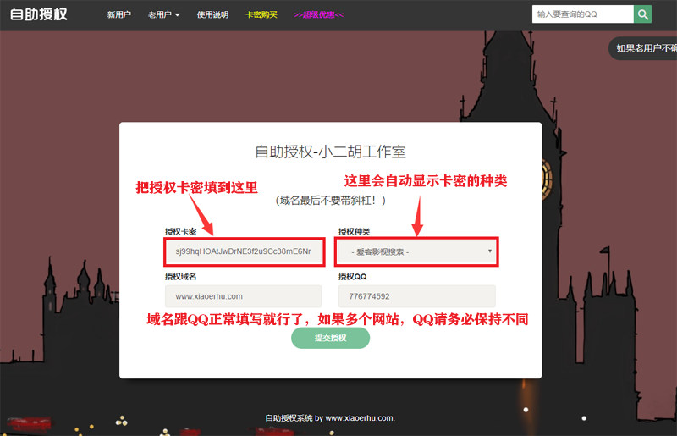Click the 授权域名 input field

click(x=244, y=296)
